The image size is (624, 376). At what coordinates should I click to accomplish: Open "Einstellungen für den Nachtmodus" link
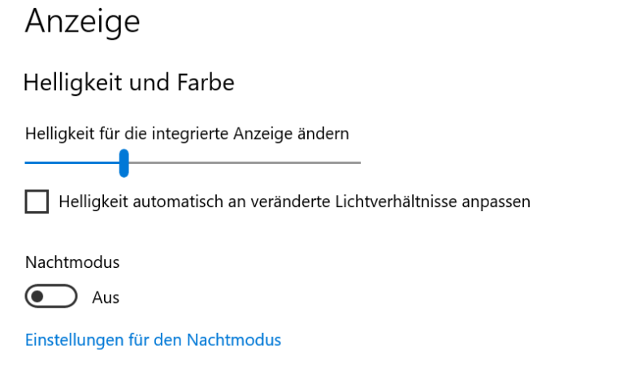click(x=153, y=339)
